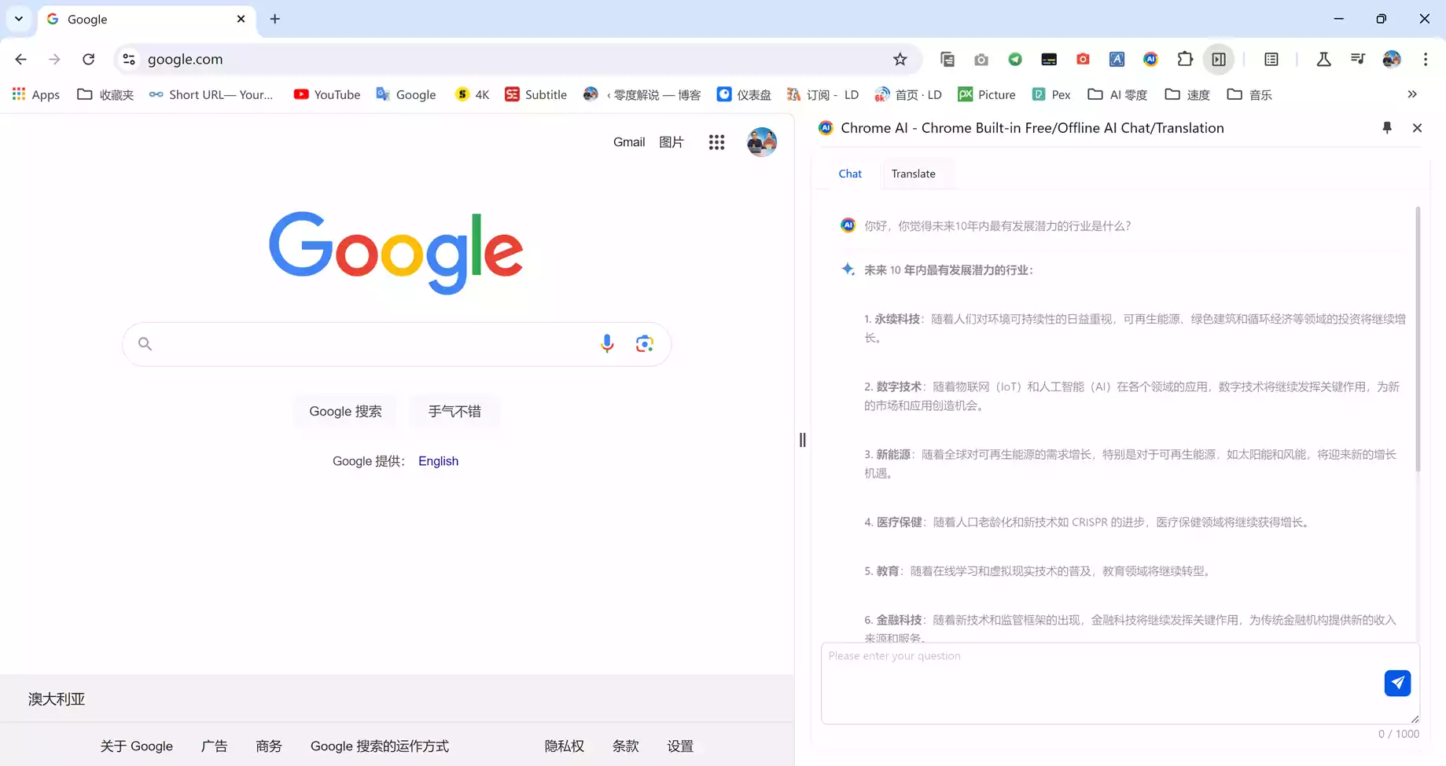Open the YouTube bookmark

(327, 94)
